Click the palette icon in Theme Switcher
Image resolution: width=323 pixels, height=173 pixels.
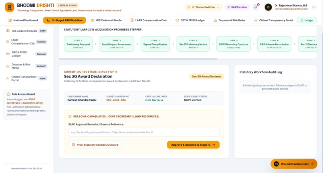(189, 7)
